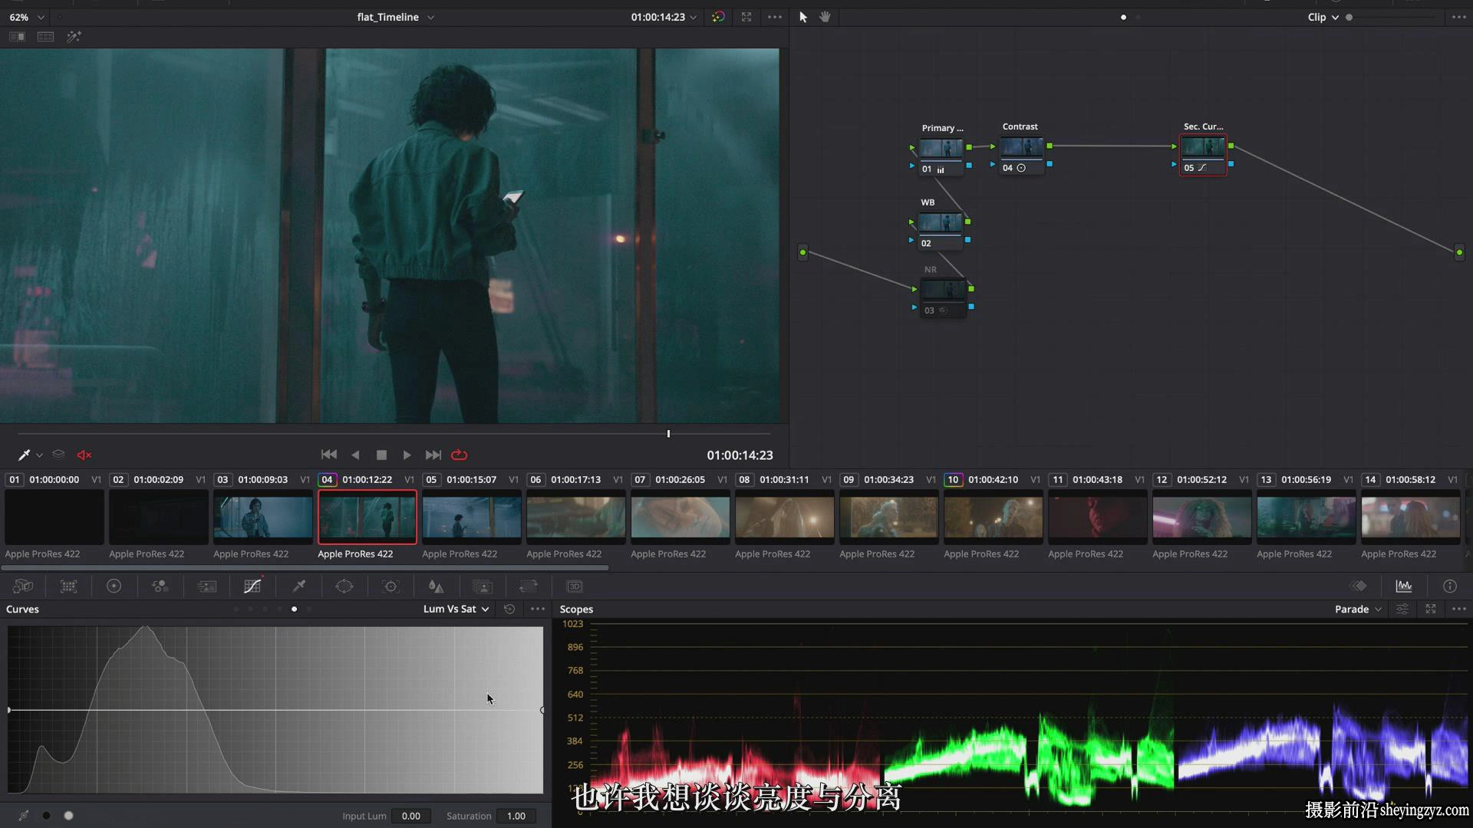This screenshot has height=828, width=1473.
Task: Select the hand pan tool
Action: pyautogui.click(x=825, y=17)
